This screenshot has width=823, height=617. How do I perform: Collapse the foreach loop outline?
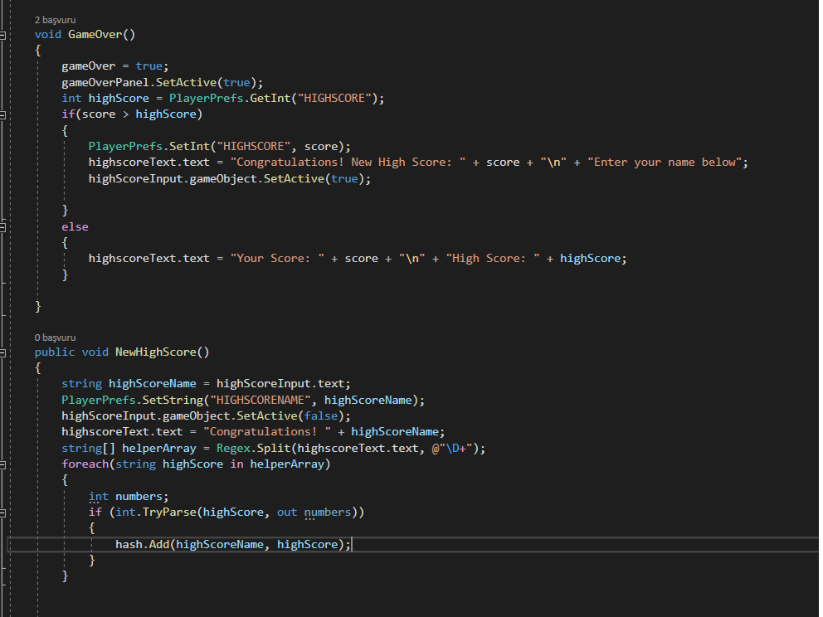point(2,465)
